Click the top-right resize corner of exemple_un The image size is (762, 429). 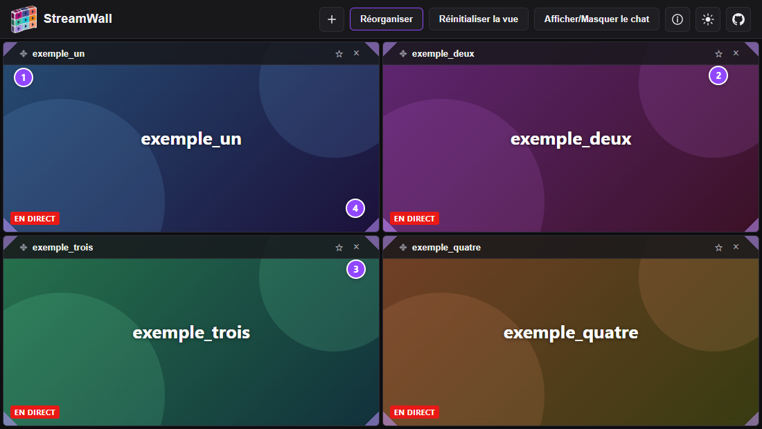pyautogui.click(x=374, y=47)
